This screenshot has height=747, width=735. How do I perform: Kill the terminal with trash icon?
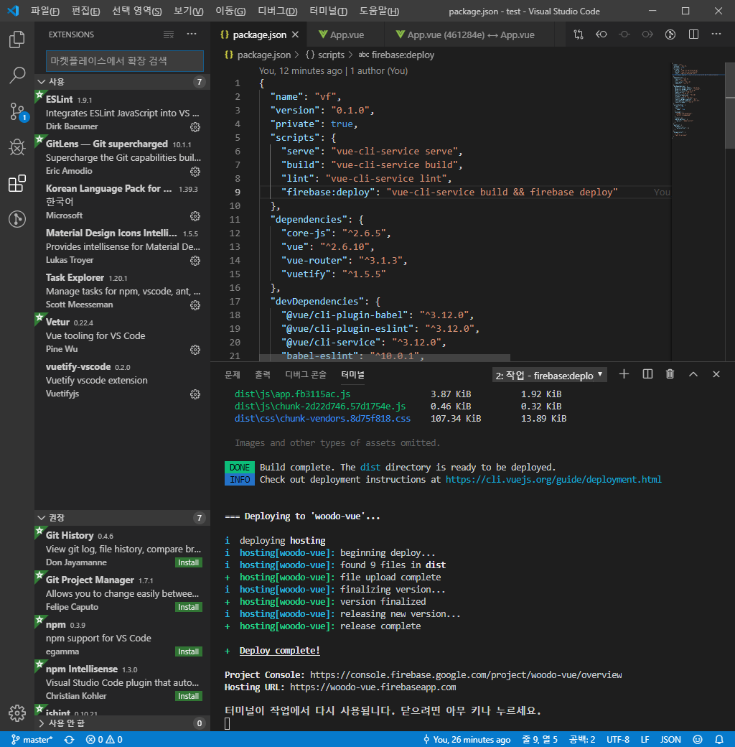click(x=670, y=374)
